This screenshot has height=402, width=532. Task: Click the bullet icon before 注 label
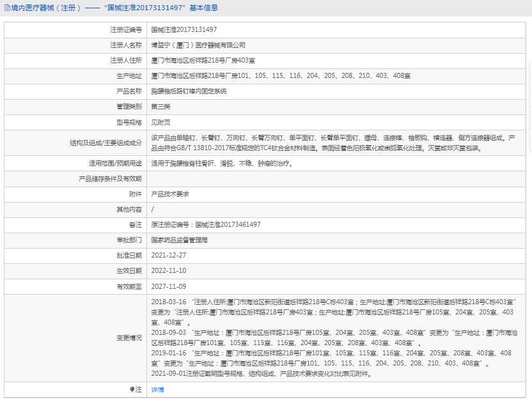(x=132, y=389)
